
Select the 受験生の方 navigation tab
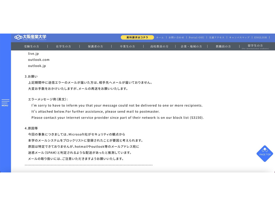point(30,47)
